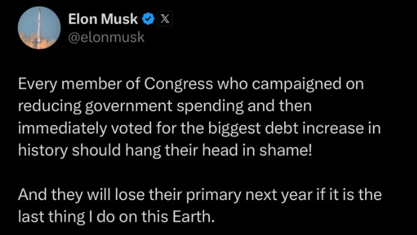This screenshot has height=235, width=417.
Task: Click the word 'Earth.' at tweet end
Action: pos(193,217)
